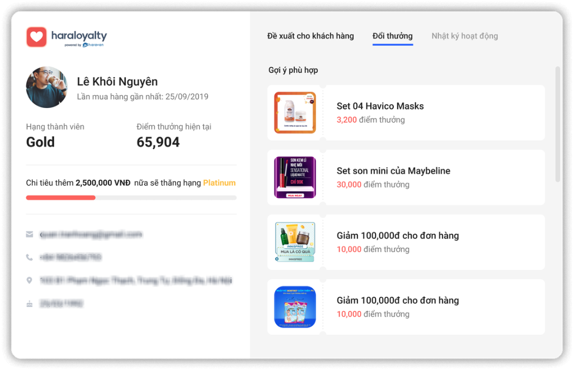
Task: Open the Maybeline lipstick product thumbnail
Action: 295,178
